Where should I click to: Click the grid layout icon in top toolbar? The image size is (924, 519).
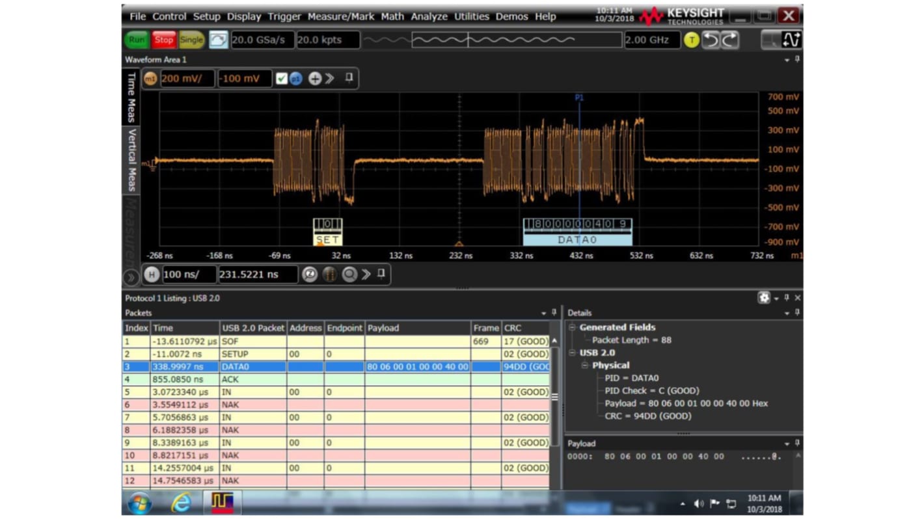(770, 40)
